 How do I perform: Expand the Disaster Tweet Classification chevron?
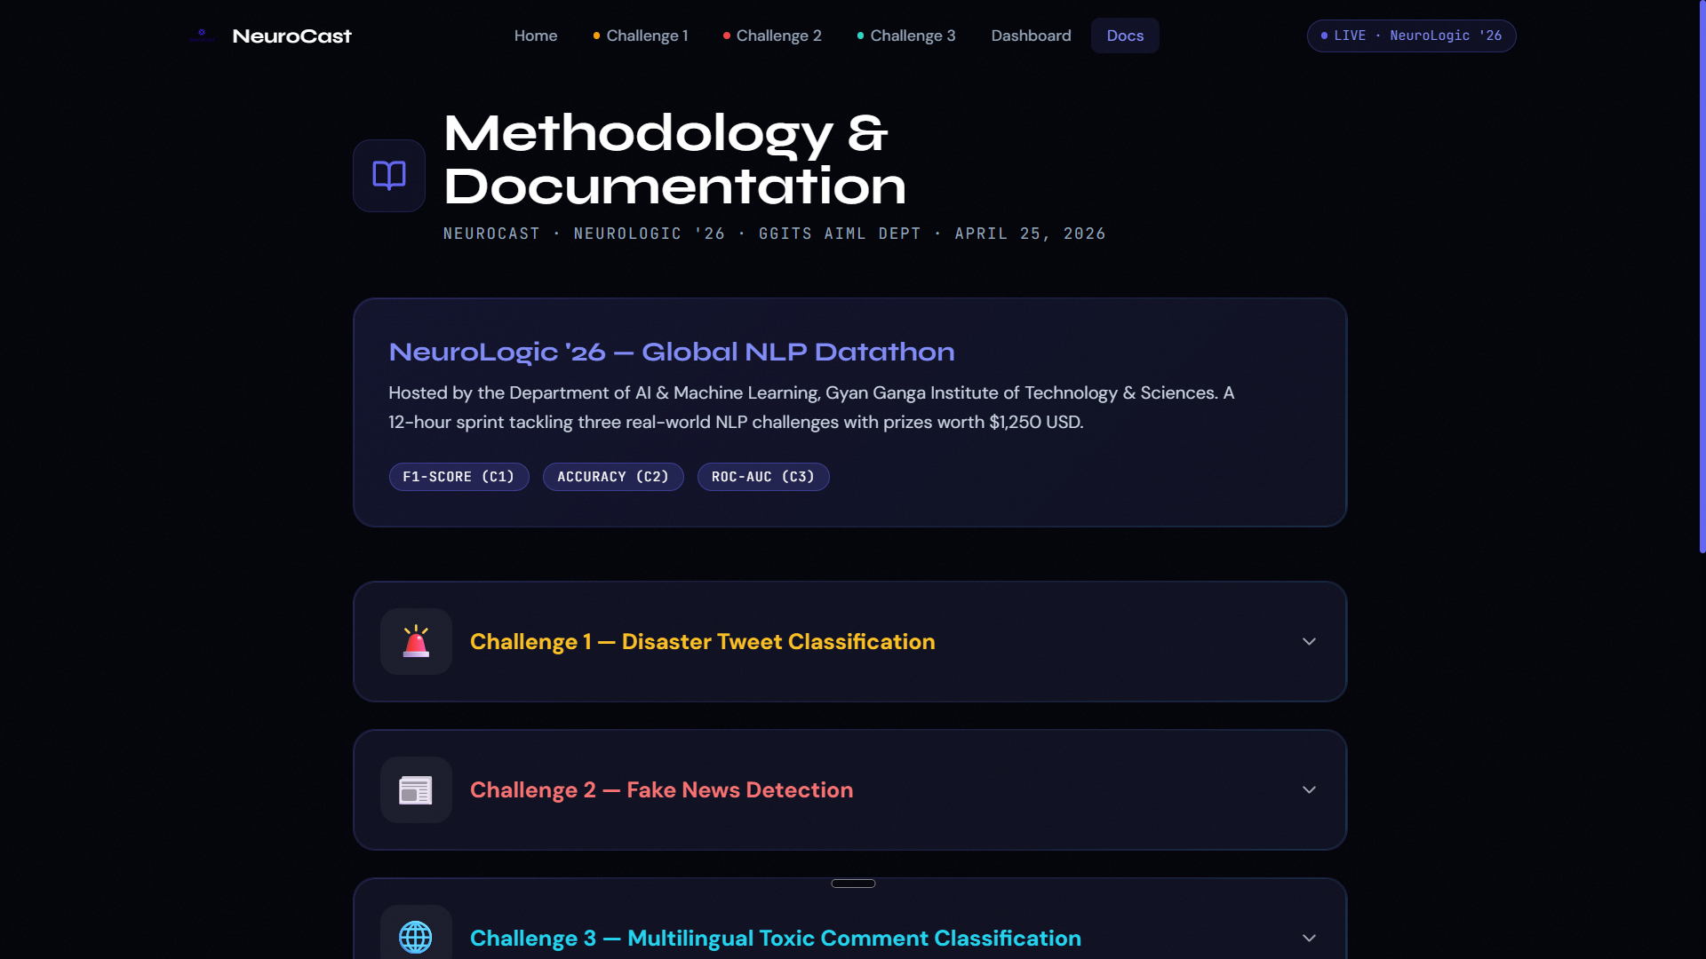pos(1309,641)
